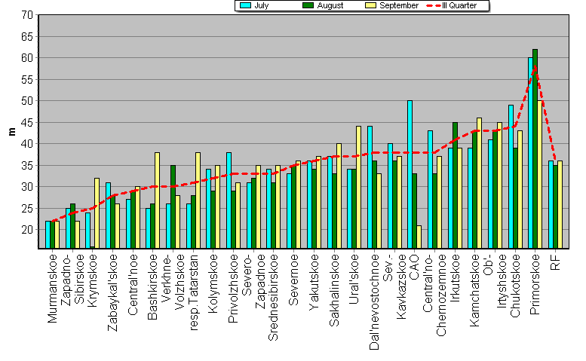This screenshot has height=361, width=586.
Task: Click the y-axis tick label 35
Action: tap(27, 165)
